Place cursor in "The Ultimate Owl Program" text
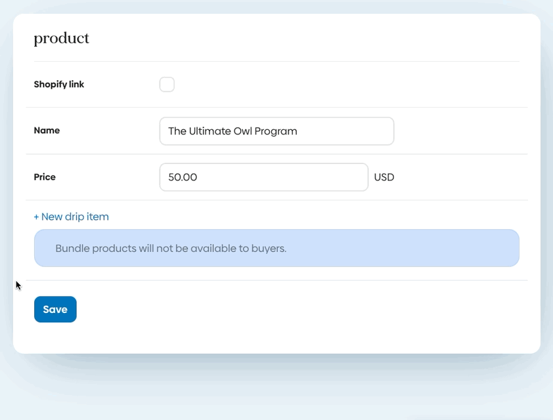Viewport: 553px width, 420px height. click(x=232, y=131)
